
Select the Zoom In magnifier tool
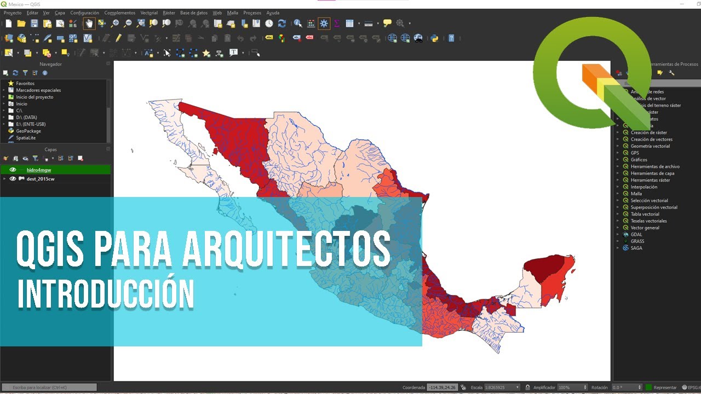115,24
